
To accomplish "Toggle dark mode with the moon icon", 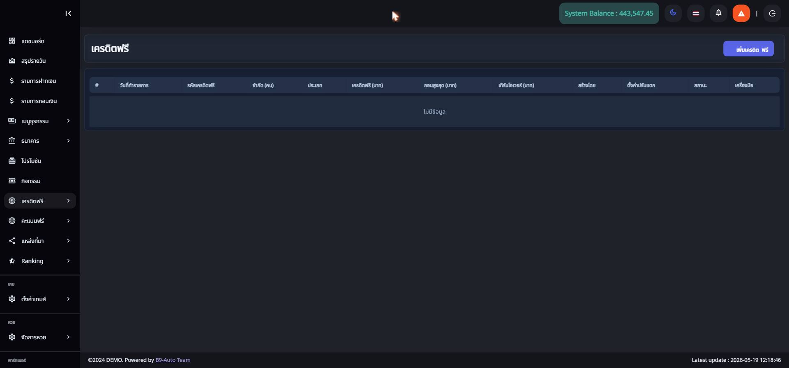I will [673, 13].
